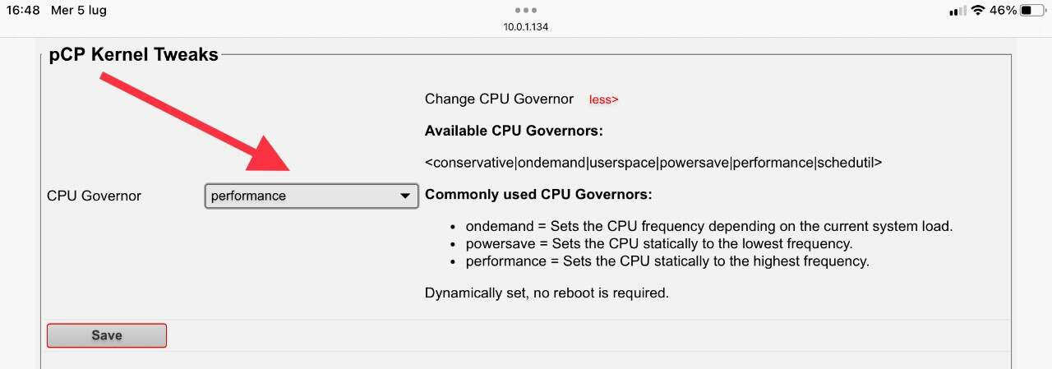Save the kernel tweaks settings
The image size is (1052, 369).
107,335
